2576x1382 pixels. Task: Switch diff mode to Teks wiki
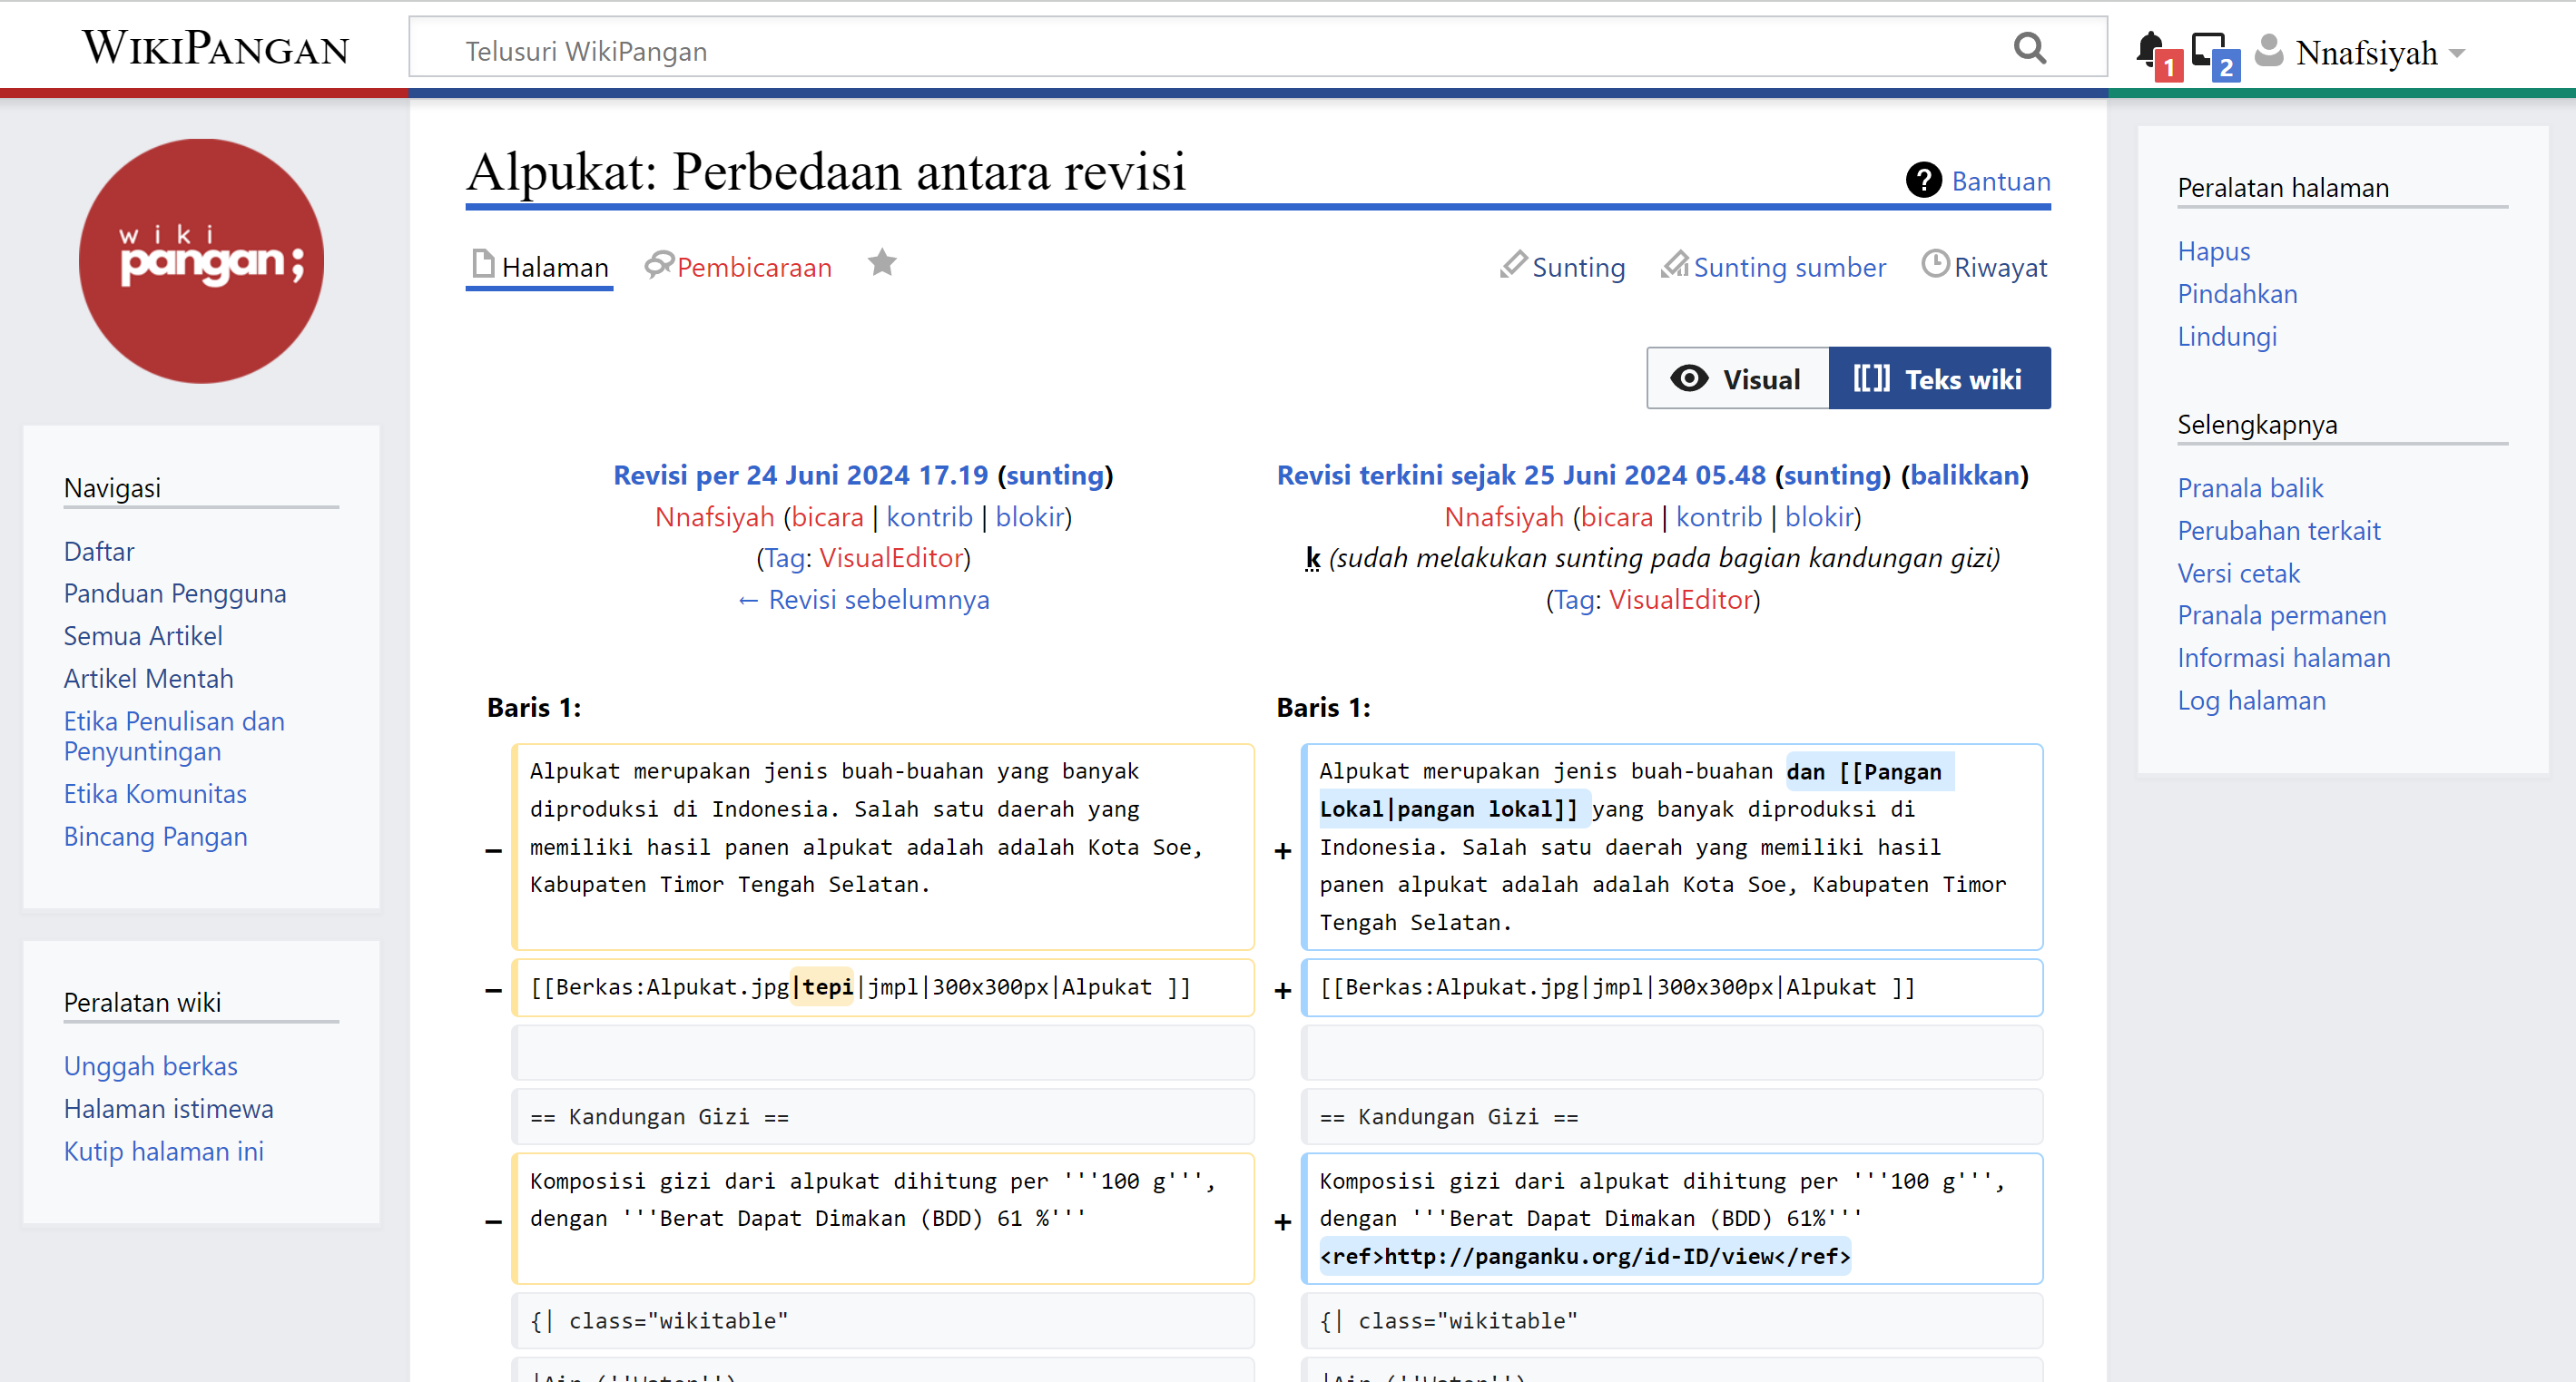tap(1938, 379)
